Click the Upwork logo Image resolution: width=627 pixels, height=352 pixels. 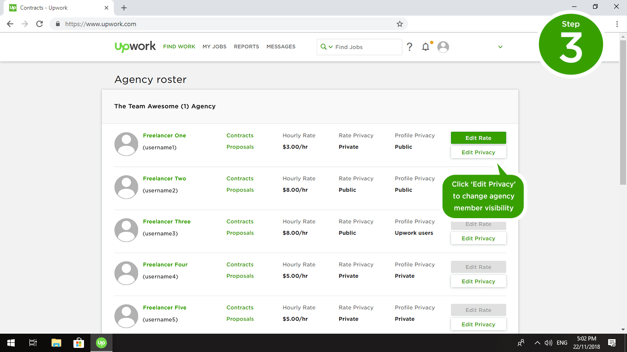(x=135, y=46)
